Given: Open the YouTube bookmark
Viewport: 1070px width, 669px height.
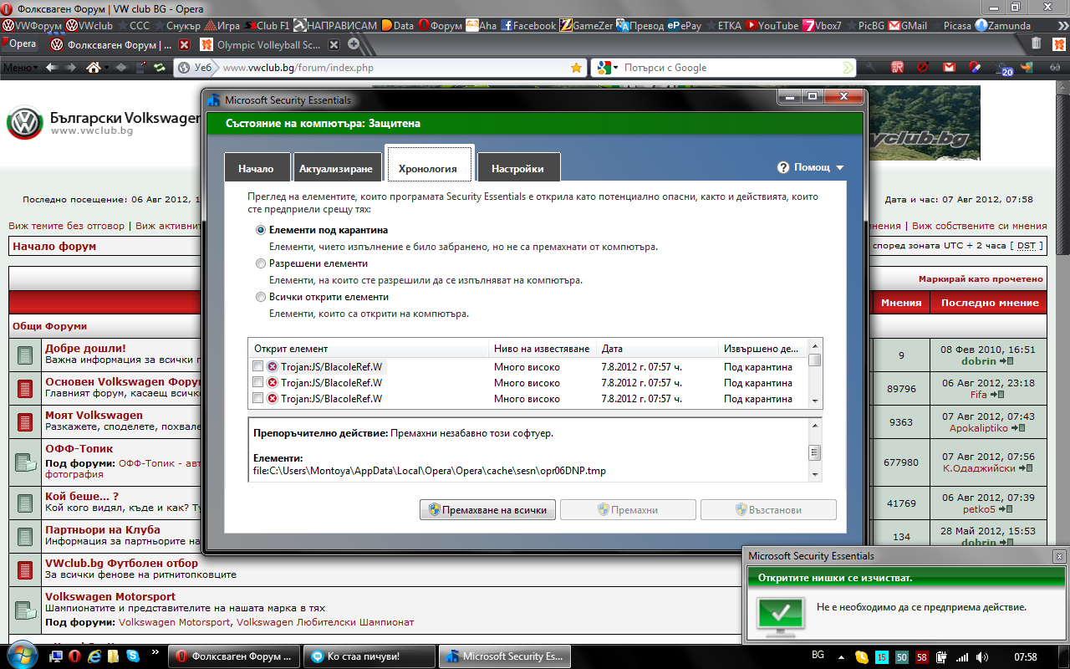Looking at the screenshot, I should click(772, 25).
